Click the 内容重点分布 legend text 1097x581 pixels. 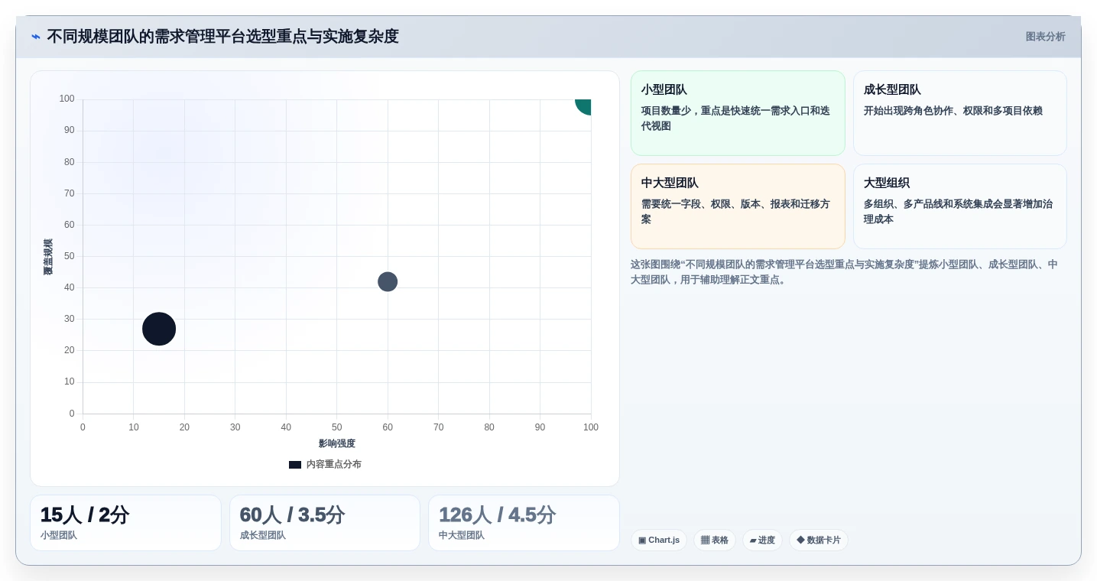333,465
